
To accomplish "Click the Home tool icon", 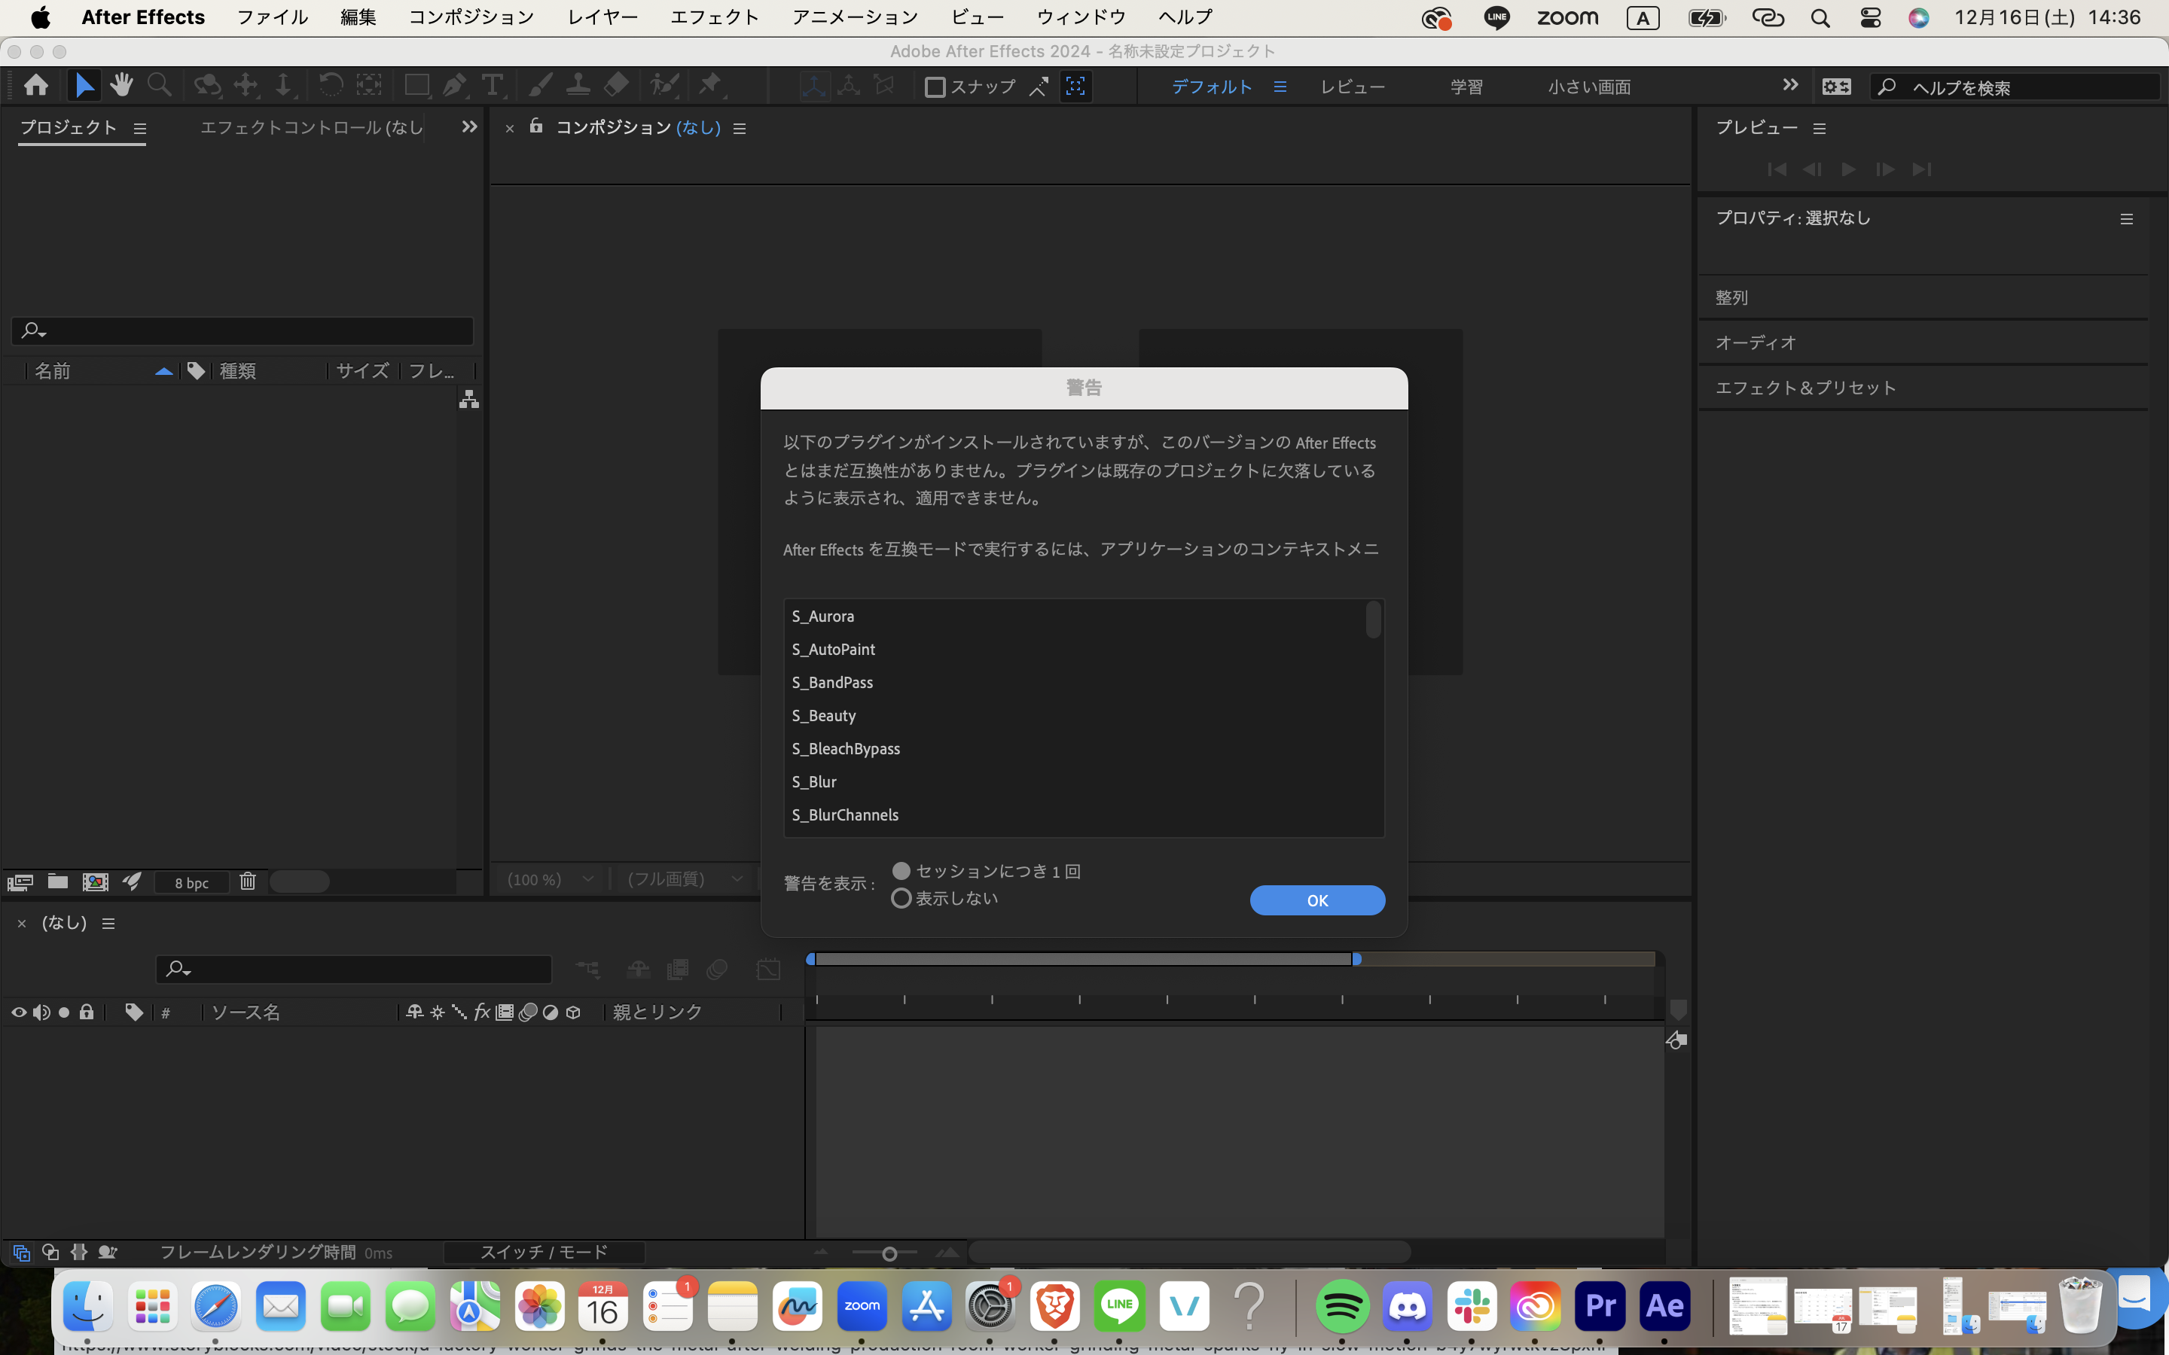I will (36, 85).
